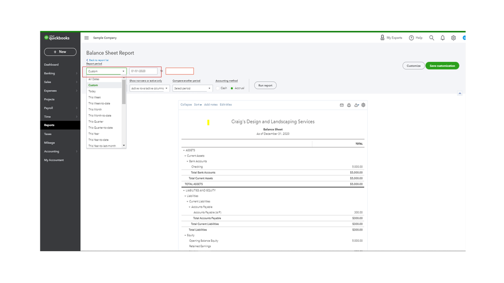
Task: Click the search magnifier icon
Action: [431, 38]
